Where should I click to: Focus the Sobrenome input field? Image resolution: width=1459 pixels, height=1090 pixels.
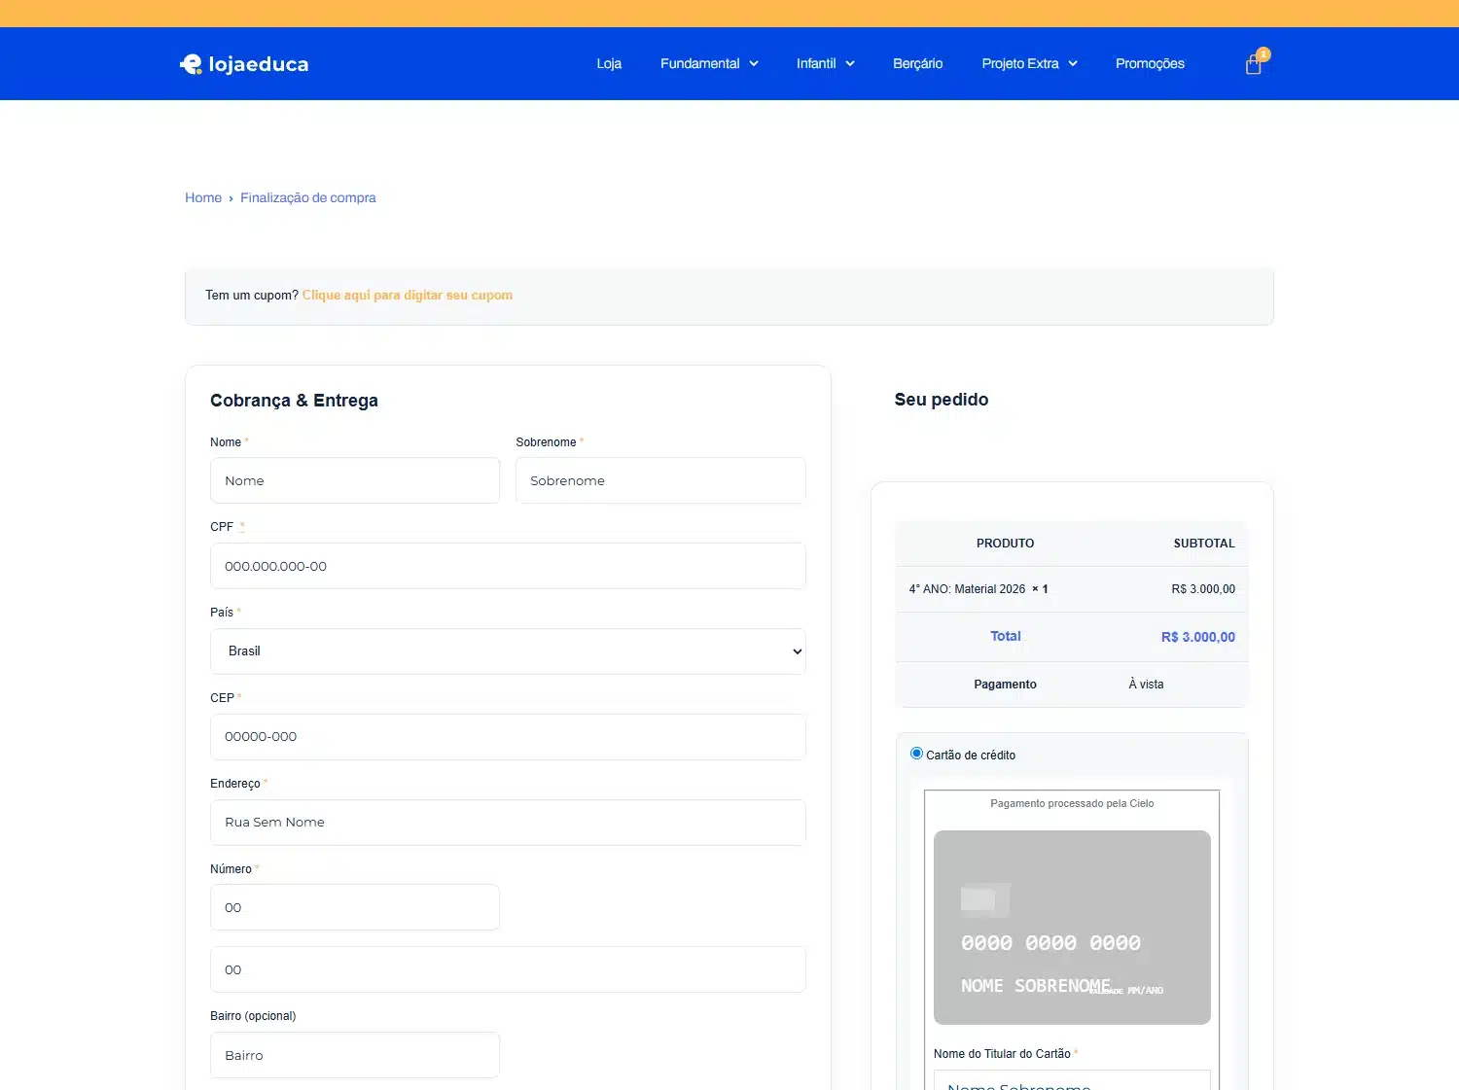point(660,480)
